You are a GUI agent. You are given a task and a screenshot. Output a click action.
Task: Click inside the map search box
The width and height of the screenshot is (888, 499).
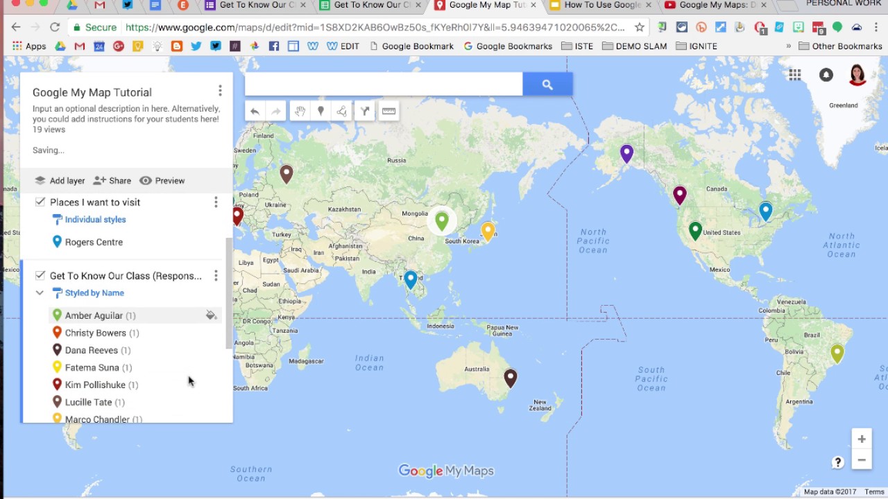point(384,85)
